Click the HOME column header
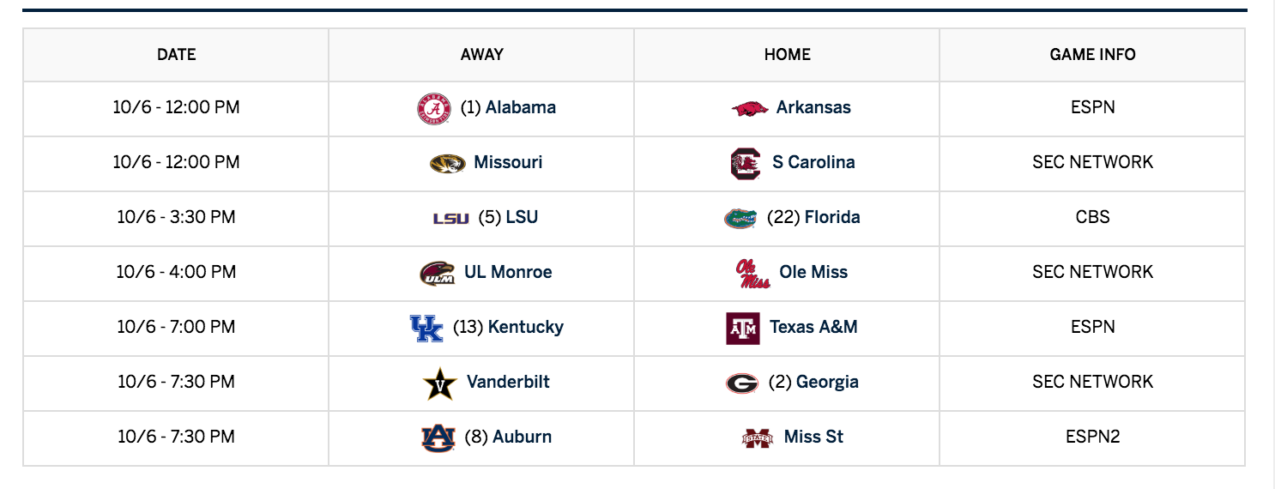This screenshot has height=489, width=1275. (787, 55)
